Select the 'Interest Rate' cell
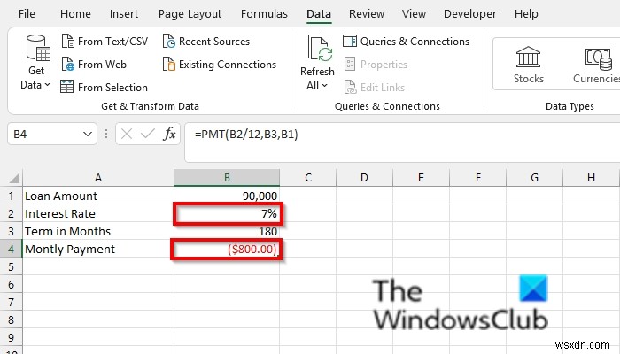Viewport: 620px width, 354px height. coord(98,213)
